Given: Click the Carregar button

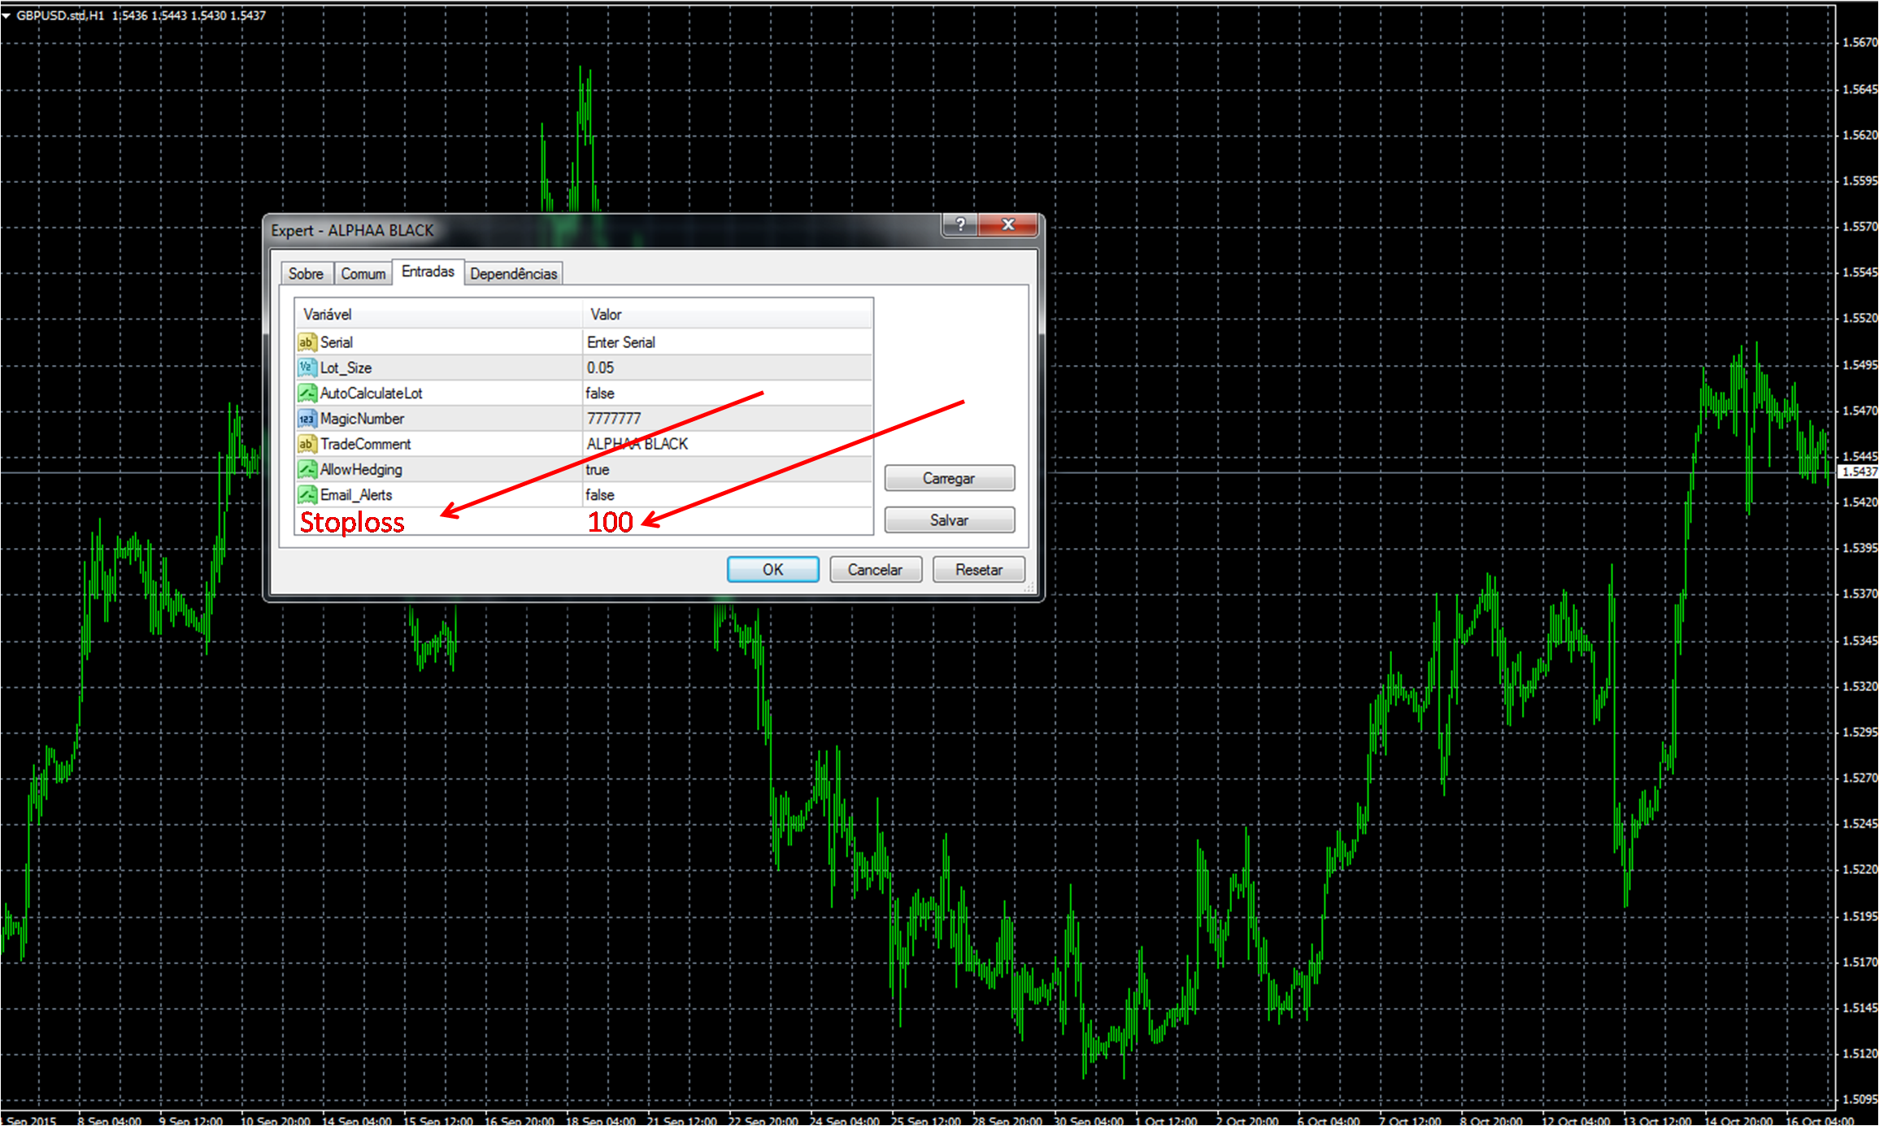Looking at the screenshot, I should 948,478.
